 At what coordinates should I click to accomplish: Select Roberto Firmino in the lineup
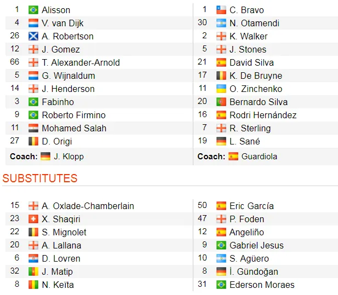tap(73, 115)
